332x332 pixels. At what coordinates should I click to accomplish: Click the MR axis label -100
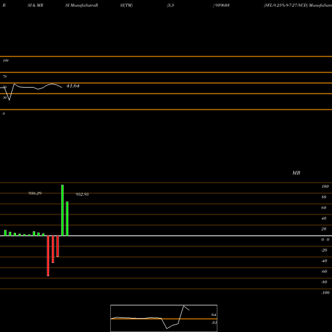(325, 293)
